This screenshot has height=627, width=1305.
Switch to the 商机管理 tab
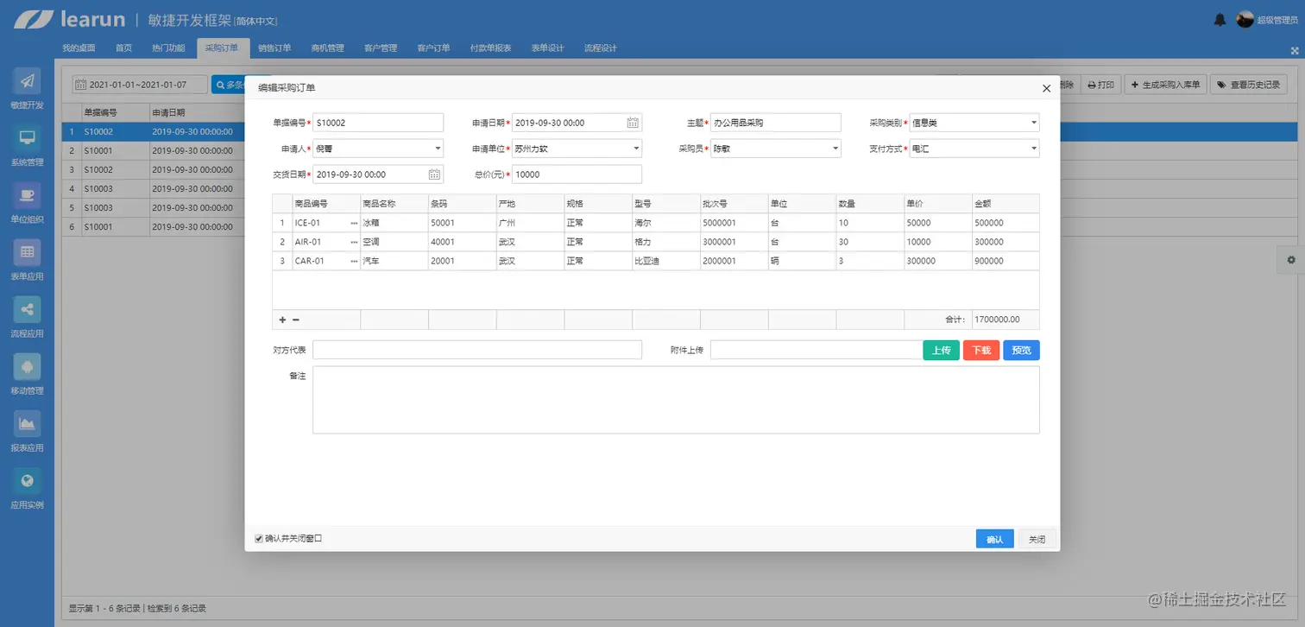click(x=328, y=48)
